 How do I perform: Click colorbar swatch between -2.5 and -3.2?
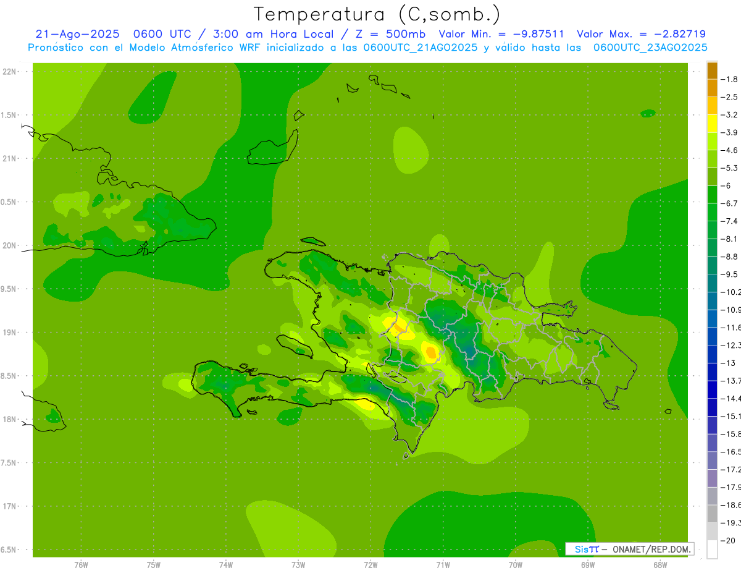(712, 106)
